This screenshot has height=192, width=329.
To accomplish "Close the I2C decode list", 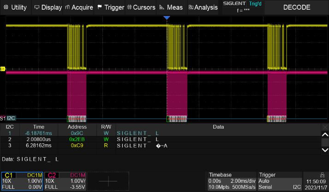I will click(325, 127).
